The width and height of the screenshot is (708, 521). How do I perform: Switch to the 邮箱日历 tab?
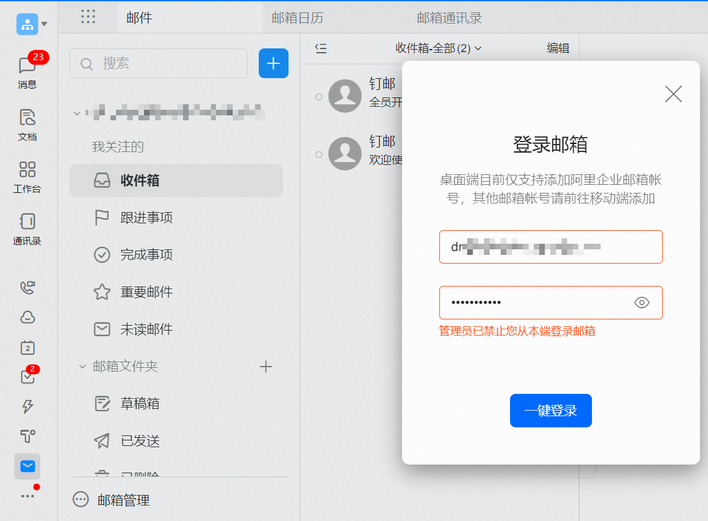point(298,17)
